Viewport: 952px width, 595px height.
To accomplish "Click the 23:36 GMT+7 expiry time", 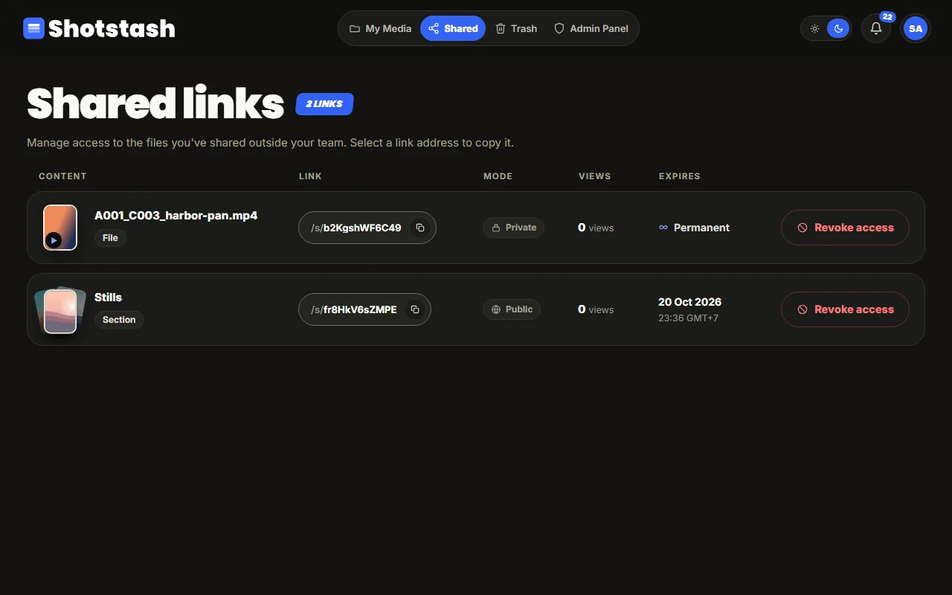I will pos(688,318).
